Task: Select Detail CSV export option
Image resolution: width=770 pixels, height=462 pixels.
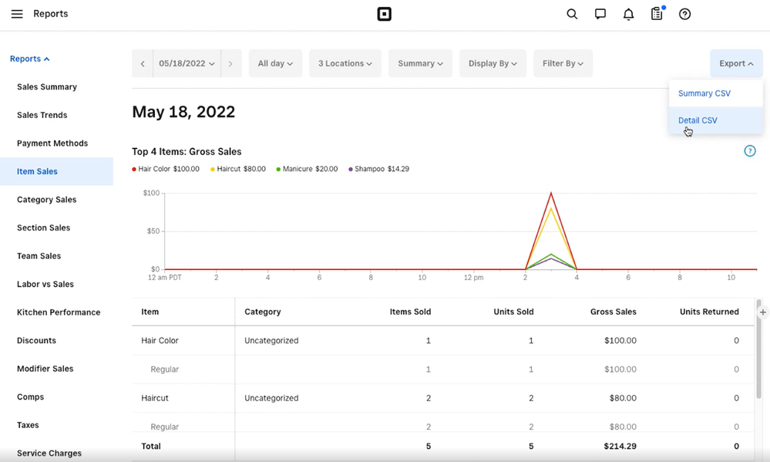Action: (698, 120)
